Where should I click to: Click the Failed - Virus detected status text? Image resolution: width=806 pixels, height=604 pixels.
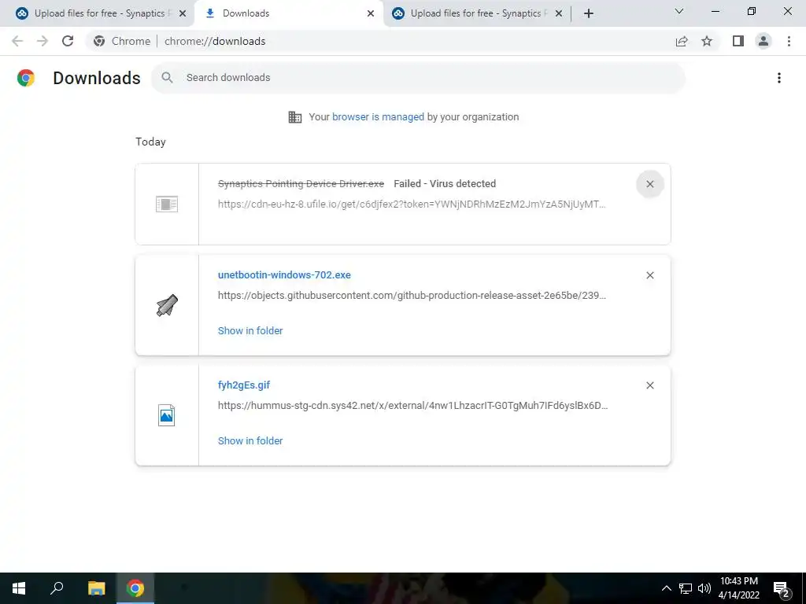coord(445,183)
